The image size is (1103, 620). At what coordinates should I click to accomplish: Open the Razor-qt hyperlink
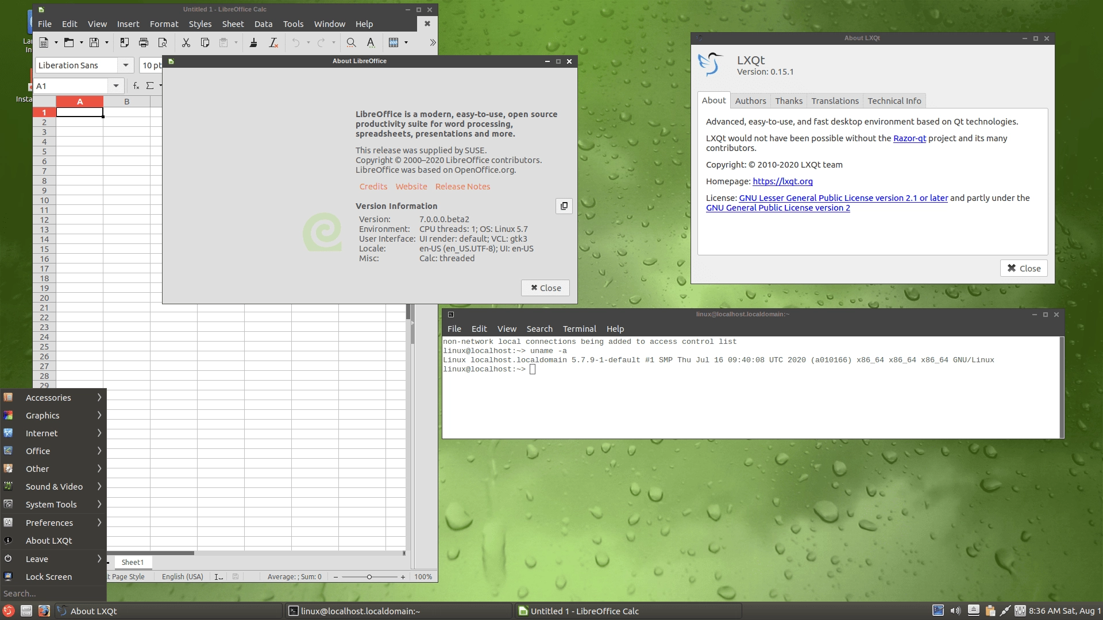[909, 138]
